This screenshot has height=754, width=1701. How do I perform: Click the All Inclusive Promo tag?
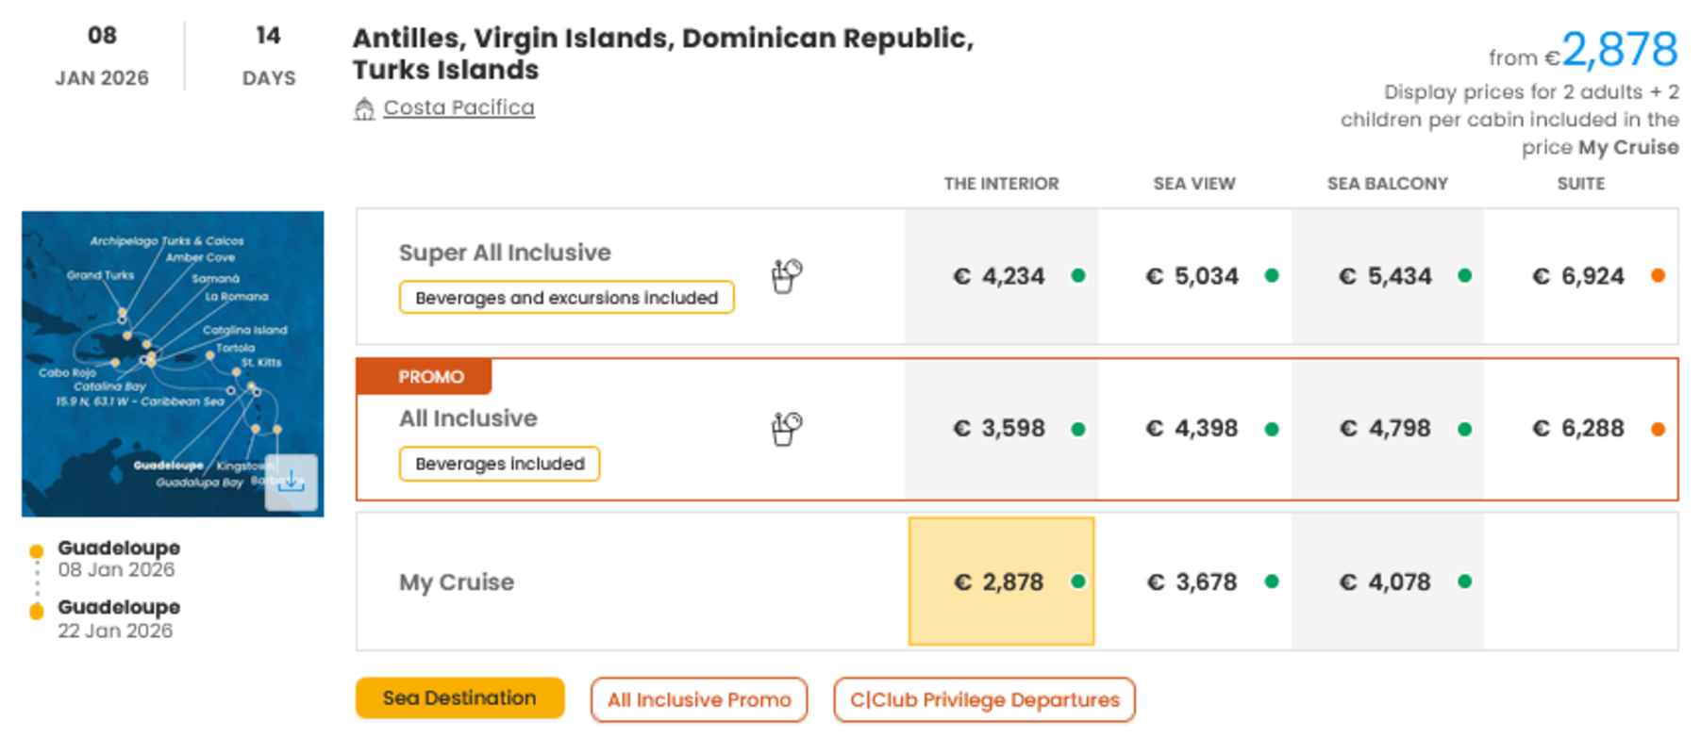coord(699,700)
